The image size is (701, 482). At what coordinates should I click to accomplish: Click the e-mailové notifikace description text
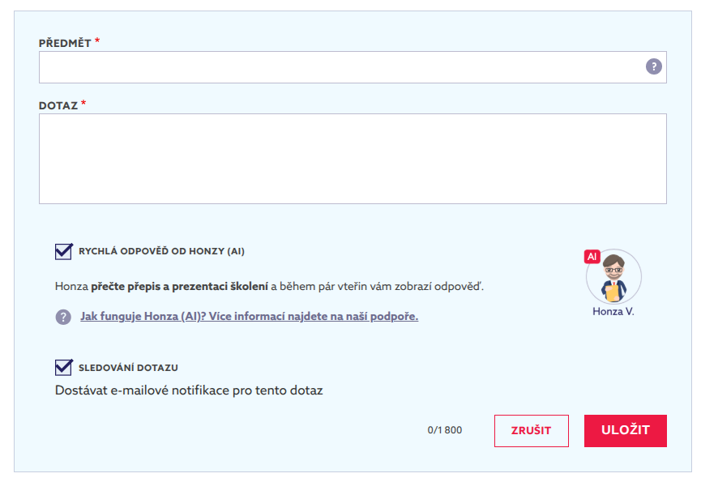click(189, 391)
